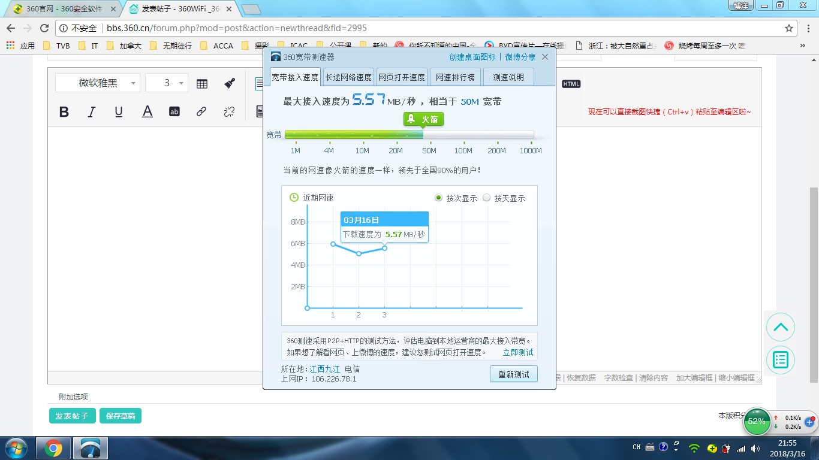819x460 pixels.
Task: Click the remove link (broken chain) icon
Action: (229, 111)
